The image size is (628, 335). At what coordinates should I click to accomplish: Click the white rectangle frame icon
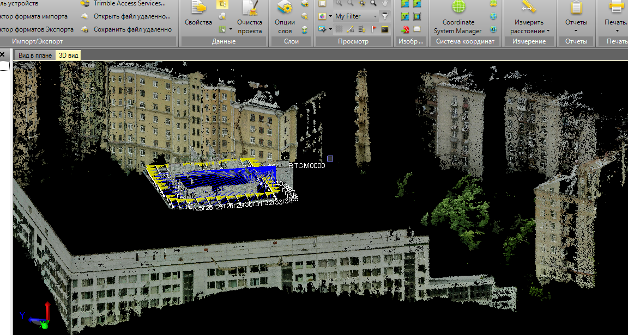coord(417,29)
